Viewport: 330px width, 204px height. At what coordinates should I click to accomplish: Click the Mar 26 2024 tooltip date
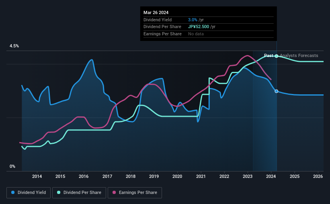click(156, 12)
